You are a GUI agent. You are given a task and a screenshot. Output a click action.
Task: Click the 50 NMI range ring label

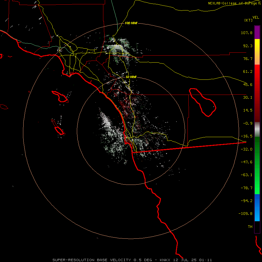pyautogui.click(x=131, y=77)
